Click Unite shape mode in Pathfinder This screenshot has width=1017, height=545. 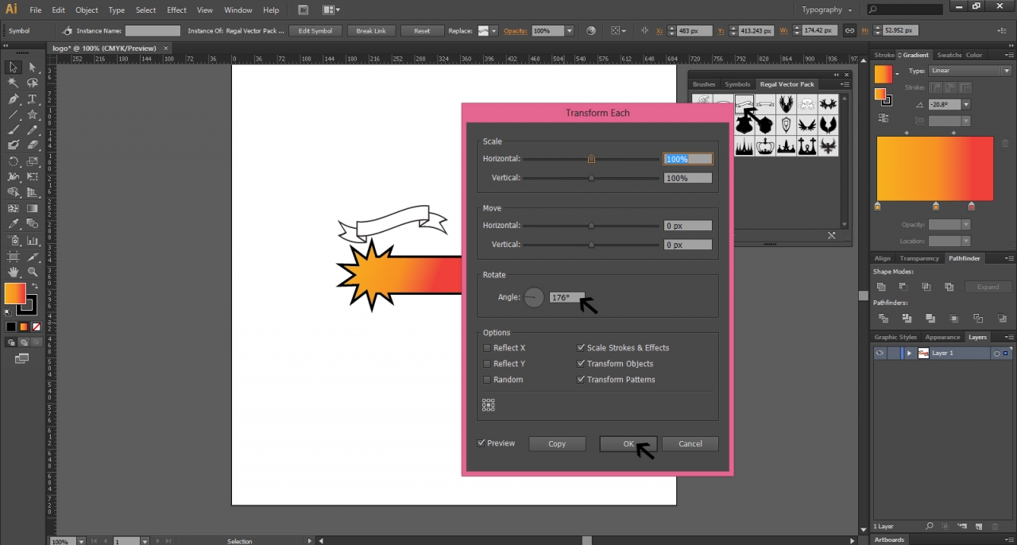[880, 287]
